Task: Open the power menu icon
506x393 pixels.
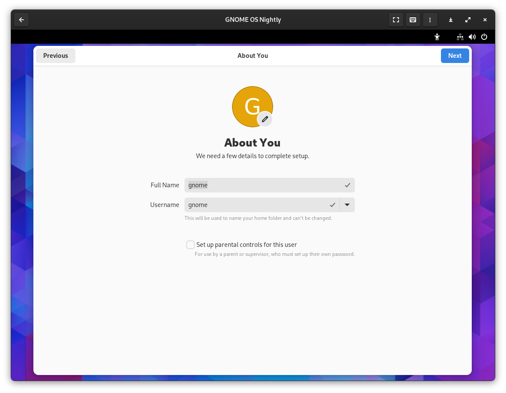Action: click(x=484, y=37)
